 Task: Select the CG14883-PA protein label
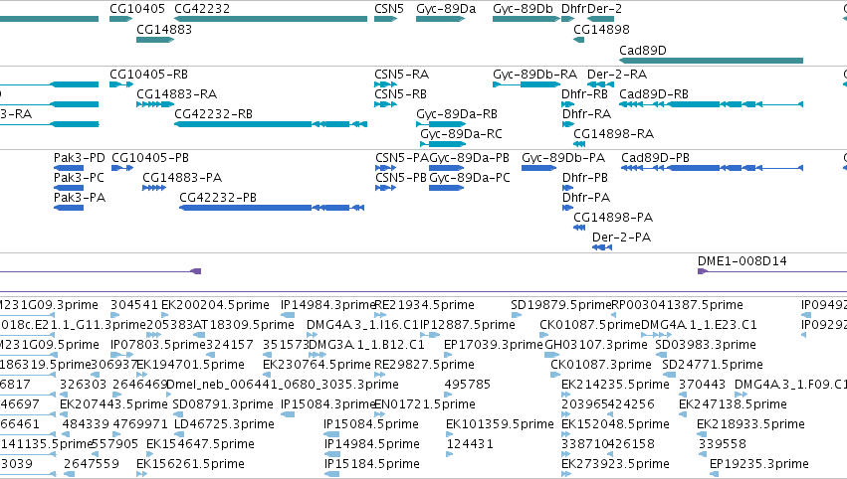point(182,178)
